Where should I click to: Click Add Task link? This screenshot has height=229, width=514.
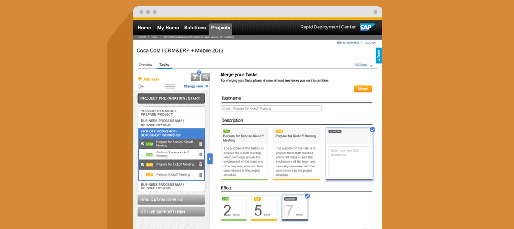click(148, 79)
